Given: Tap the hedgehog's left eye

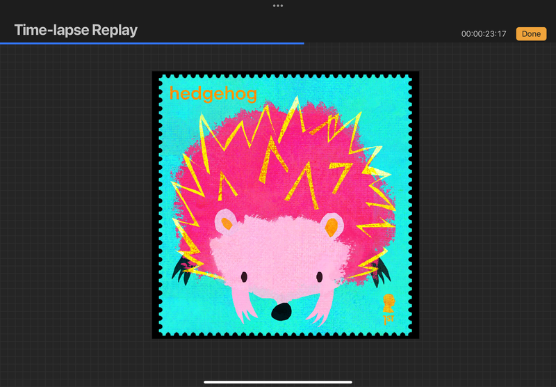Looking at the screenshot, I should click(244, 278).
